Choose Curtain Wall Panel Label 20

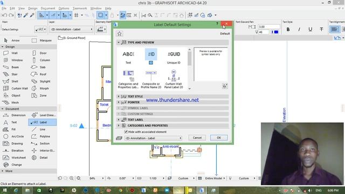174,79
